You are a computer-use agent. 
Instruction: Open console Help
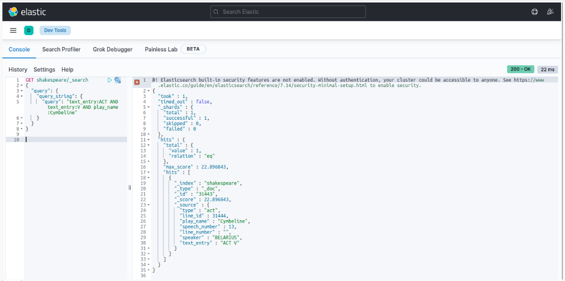pyautogui.click(x=67, y=70)
